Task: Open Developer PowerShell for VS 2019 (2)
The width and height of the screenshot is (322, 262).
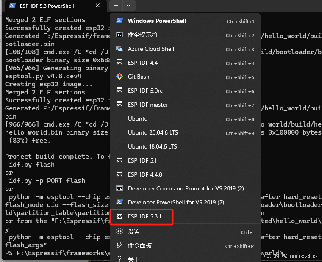Action: click(185, 202)
